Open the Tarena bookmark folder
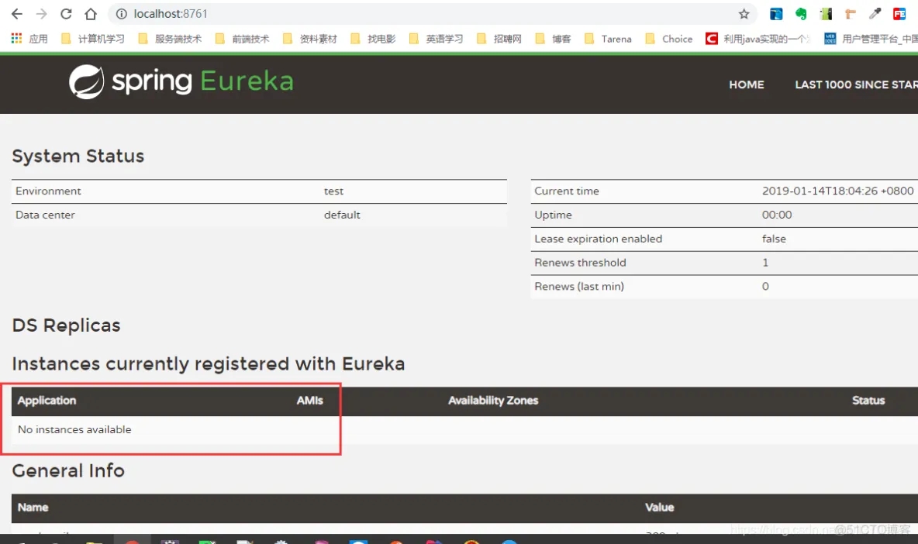 tap(609, 39)
